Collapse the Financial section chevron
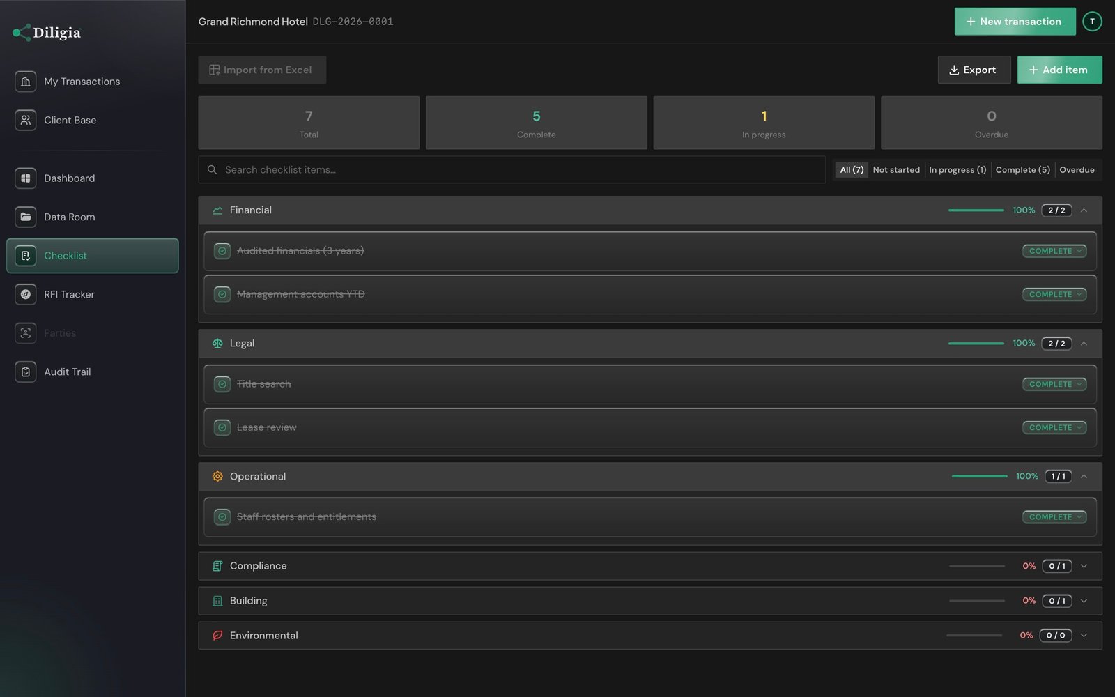Screen dimensions: 1115x697 coord(1084,210)
